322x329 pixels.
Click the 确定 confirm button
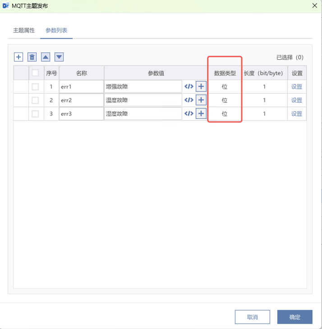294,317
